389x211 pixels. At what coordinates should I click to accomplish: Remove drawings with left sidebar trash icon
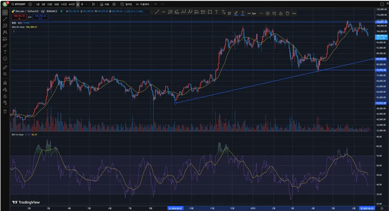tap(5, 111)
